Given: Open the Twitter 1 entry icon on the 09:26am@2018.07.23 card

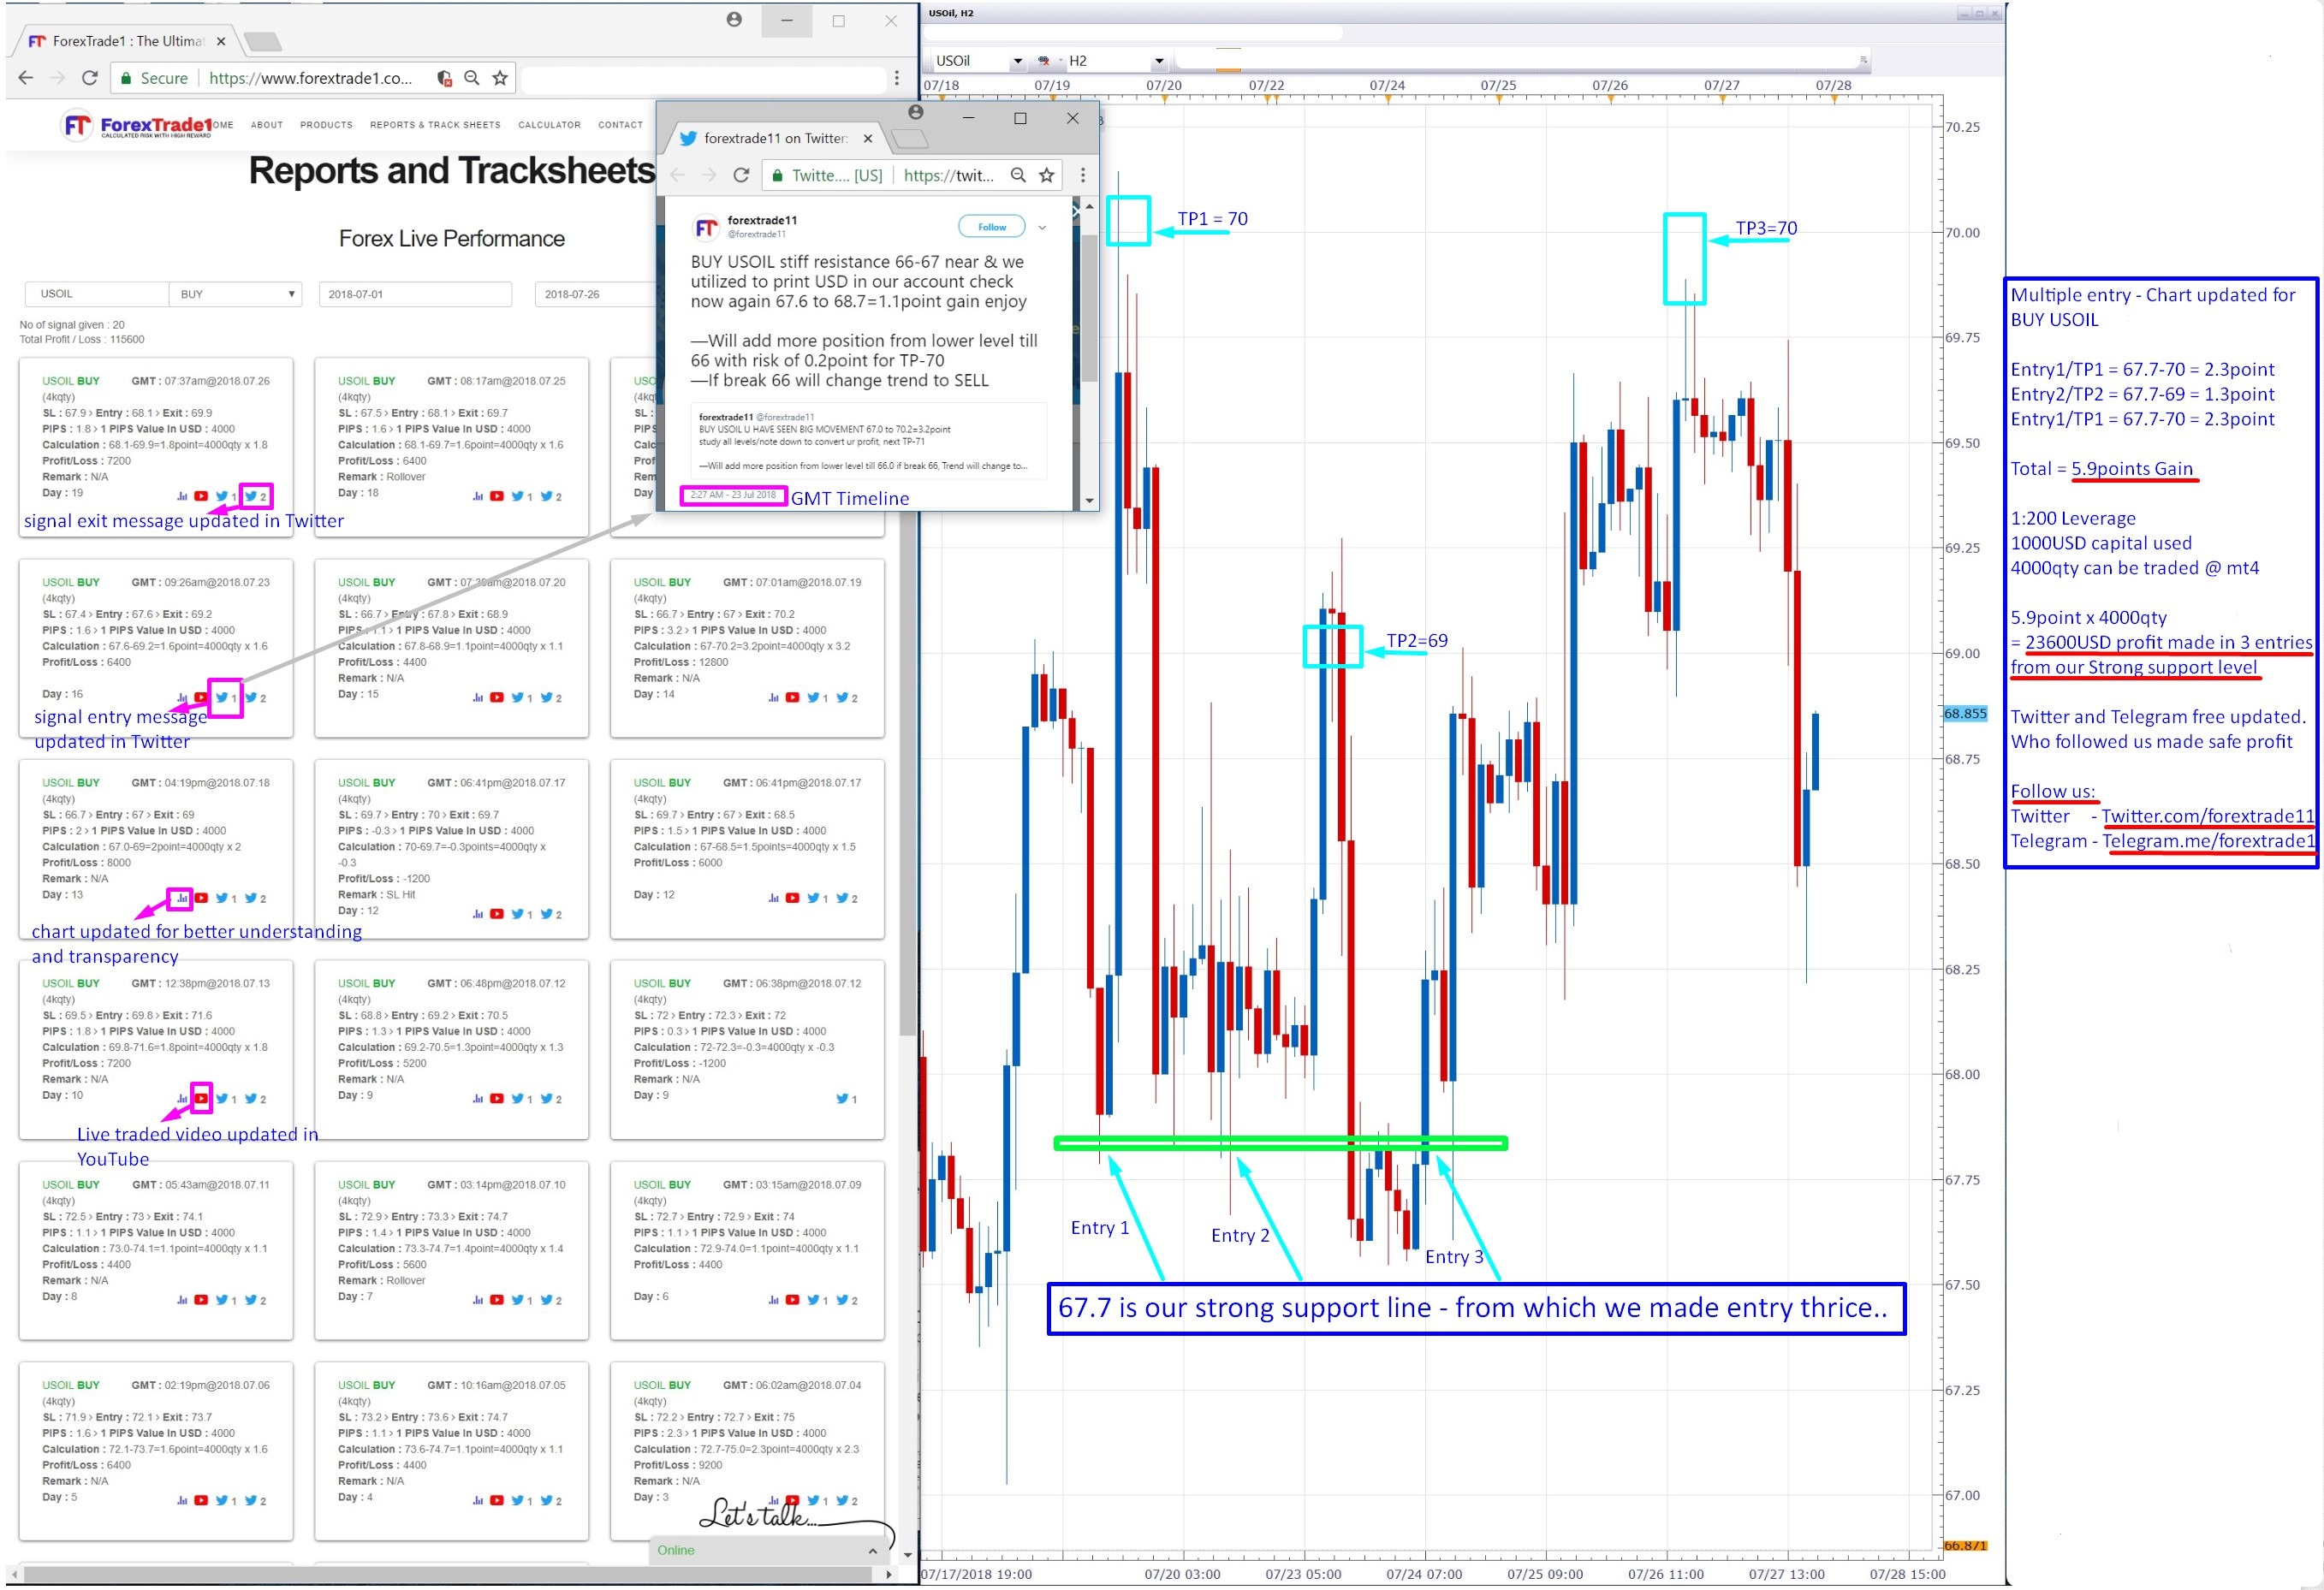Looking at the screenshot, I should [x=225, y=697].
